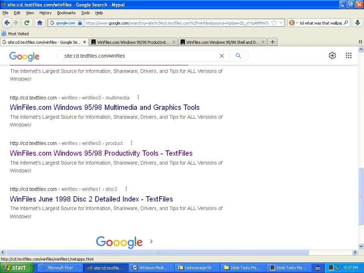Switch to Windows Media taskbar button
364x273 pixels.
click(151, 268)
